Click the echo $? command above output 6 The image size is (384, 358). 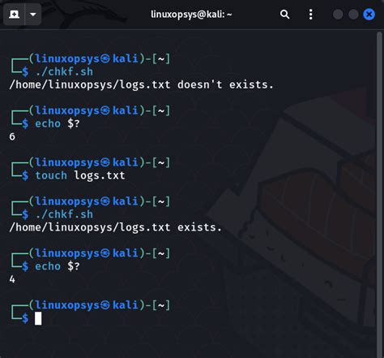(58, 123)
